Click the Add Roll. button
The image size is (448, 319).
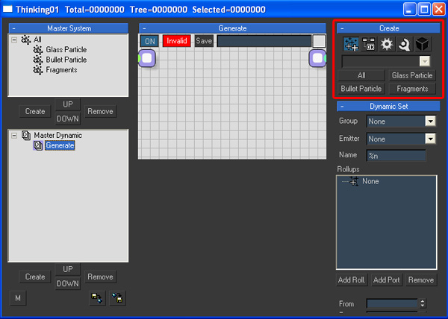(352, 280)
